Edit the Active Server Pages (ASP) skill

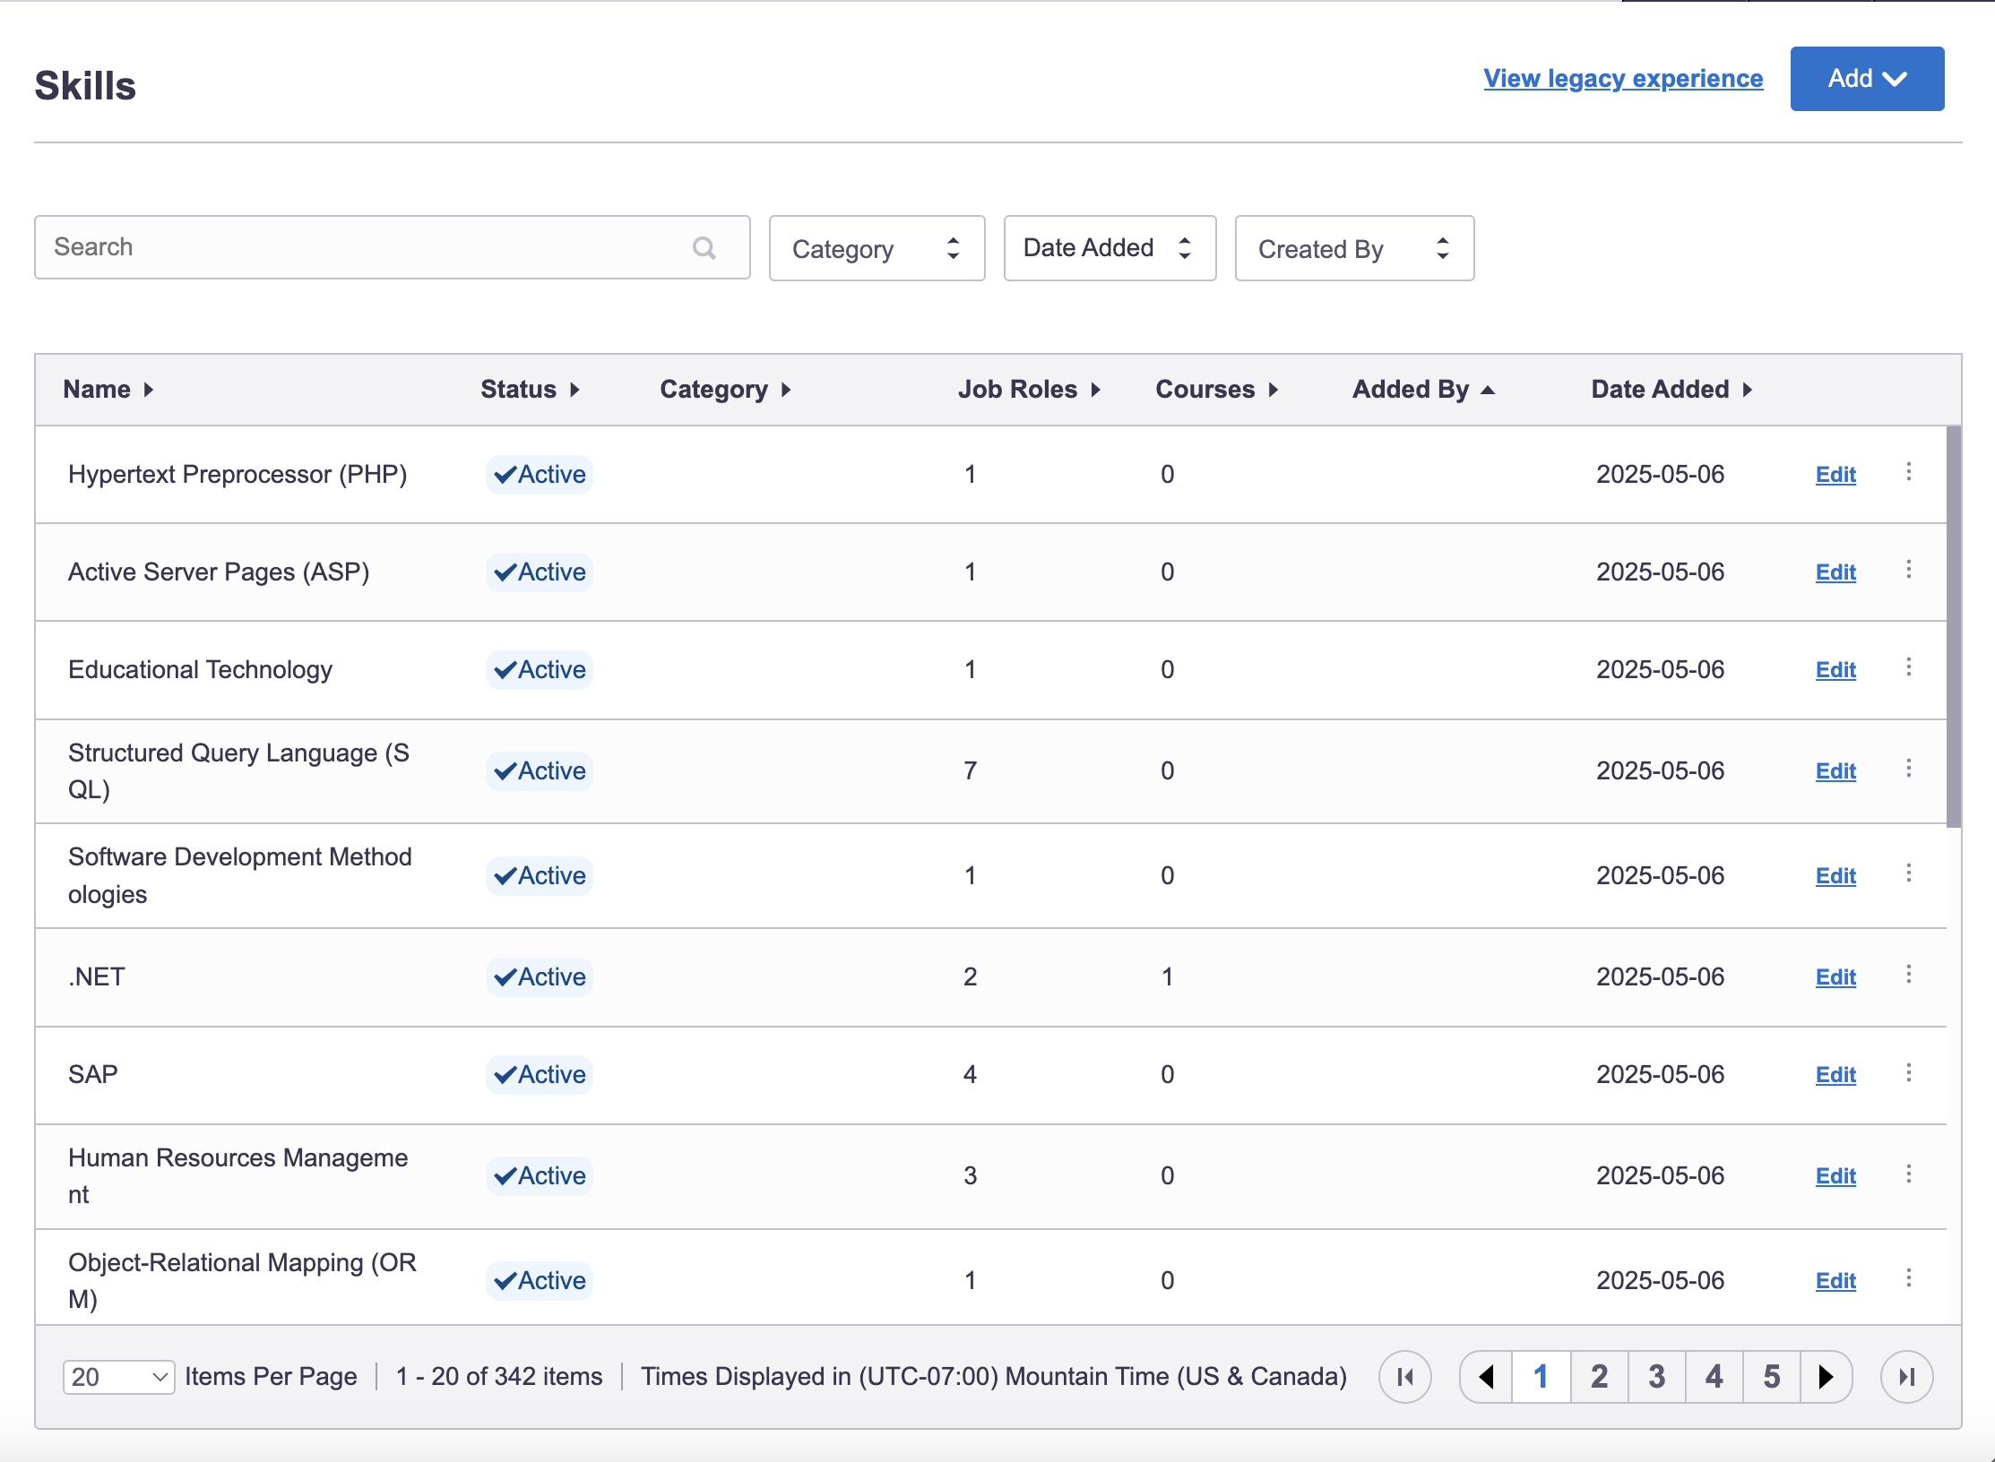pyautogui.click(x=1835, y=572)
